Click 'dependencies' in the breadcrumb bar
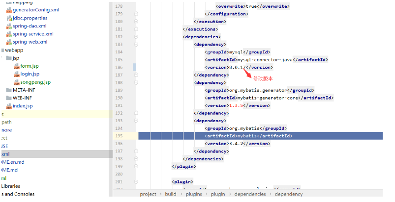 pos(250,194)
